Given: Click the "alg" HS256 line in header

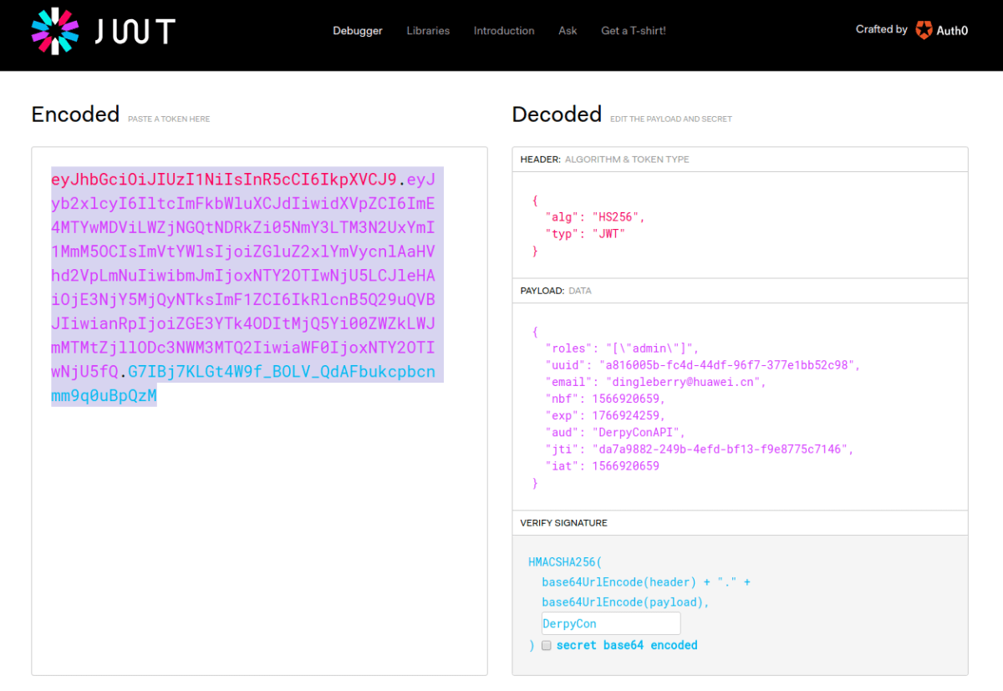Looking at the screenshot, I should pyautogui.click(x=594, y=217).
